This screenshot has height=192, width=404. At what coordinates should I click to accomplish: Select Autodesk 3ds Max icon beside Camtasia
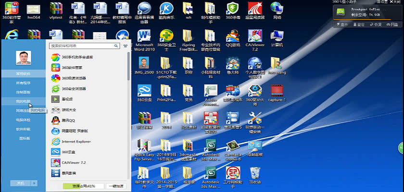(x=211, y=150)
